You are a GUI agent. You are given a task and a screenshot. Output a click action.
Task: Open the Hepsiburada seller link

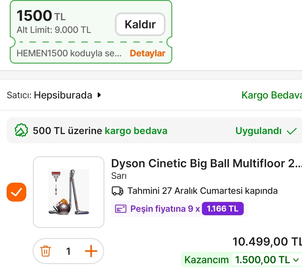pyautogui.click(x=63, y=95)
